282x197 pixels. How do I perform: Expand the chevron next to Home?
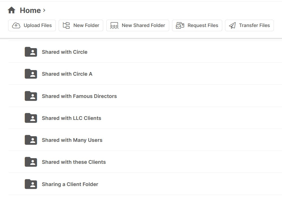[x=44, y=10]
